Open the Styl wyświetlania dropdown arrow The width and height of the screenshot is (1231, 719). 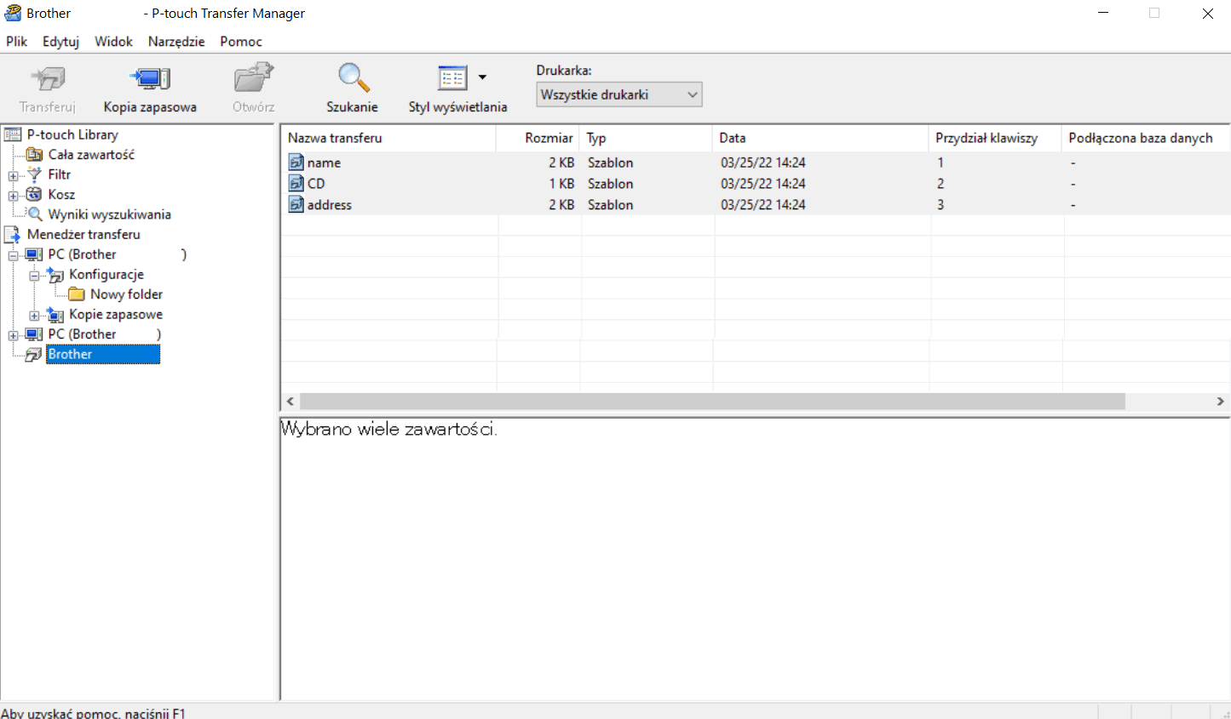[482, 77]
